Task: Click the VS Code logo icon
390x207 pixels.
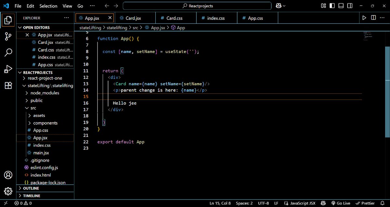Action: pos(6,6)
